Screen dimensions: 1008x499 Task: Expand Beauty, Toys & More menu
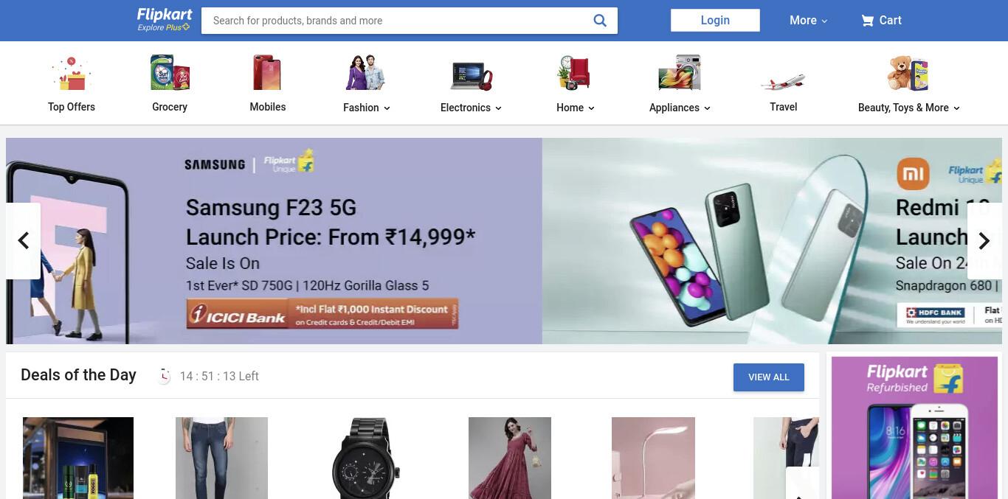coord(909,108)
